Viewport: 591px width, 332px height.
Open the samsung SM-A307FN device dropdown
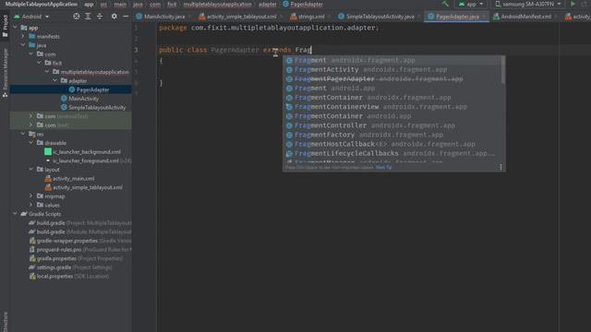528,4
